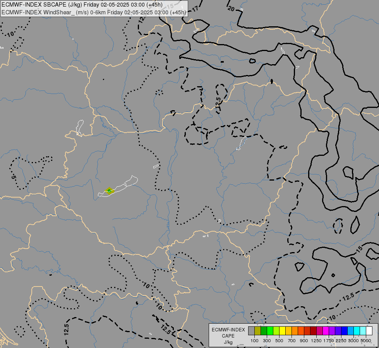Click the orange-red legend swatch
This screenshot has width=379, height=348.
tap(301, 331)
